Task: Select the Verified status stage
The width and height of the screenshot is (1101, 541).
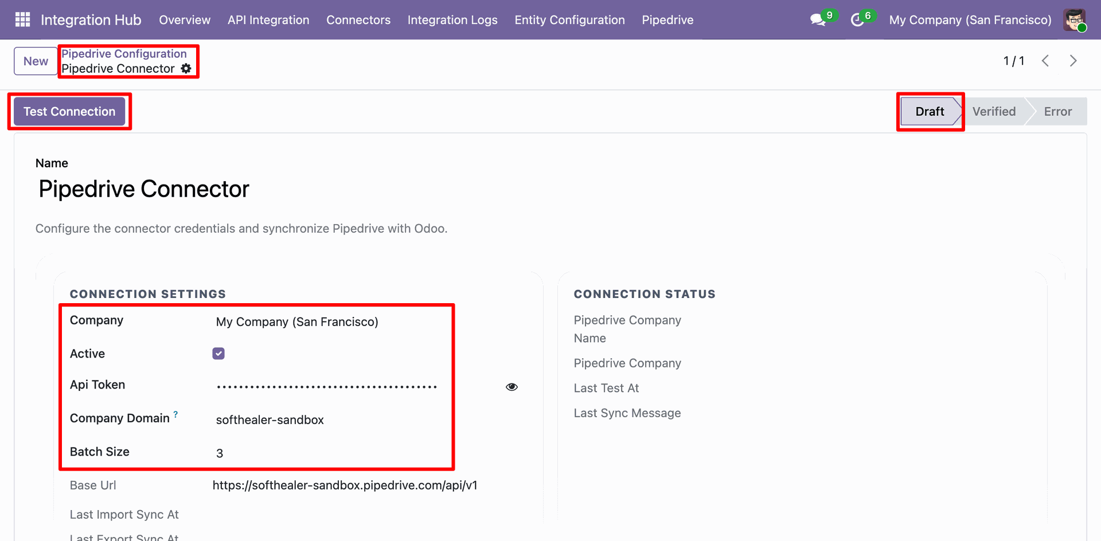Action: 994,111
